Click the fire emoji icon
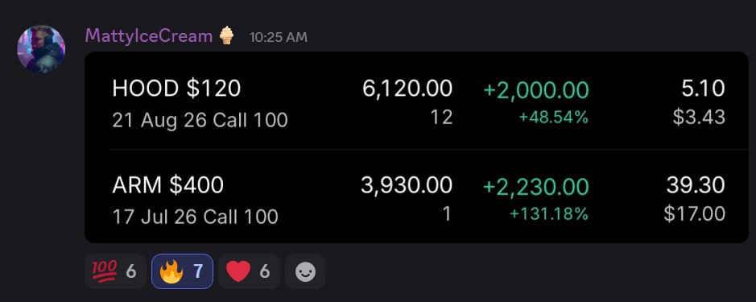The height and width of the screenshot is (302, 756). point(171,272)
